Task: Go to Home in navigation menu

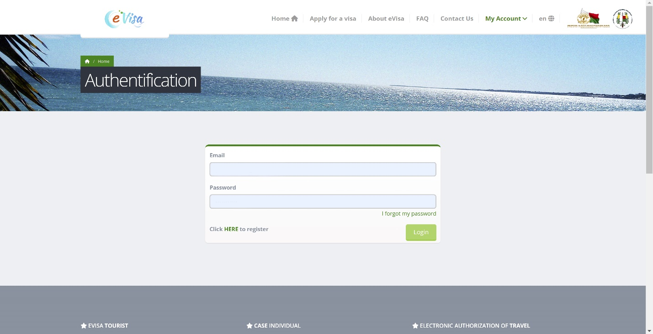Action: tap(284, 19)
